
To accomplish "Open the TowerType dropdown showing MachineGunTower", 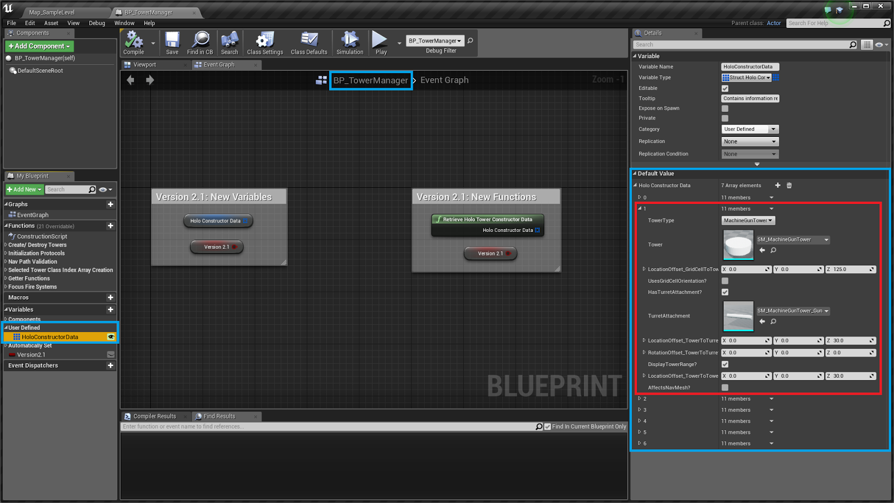I will pos(748,220).
